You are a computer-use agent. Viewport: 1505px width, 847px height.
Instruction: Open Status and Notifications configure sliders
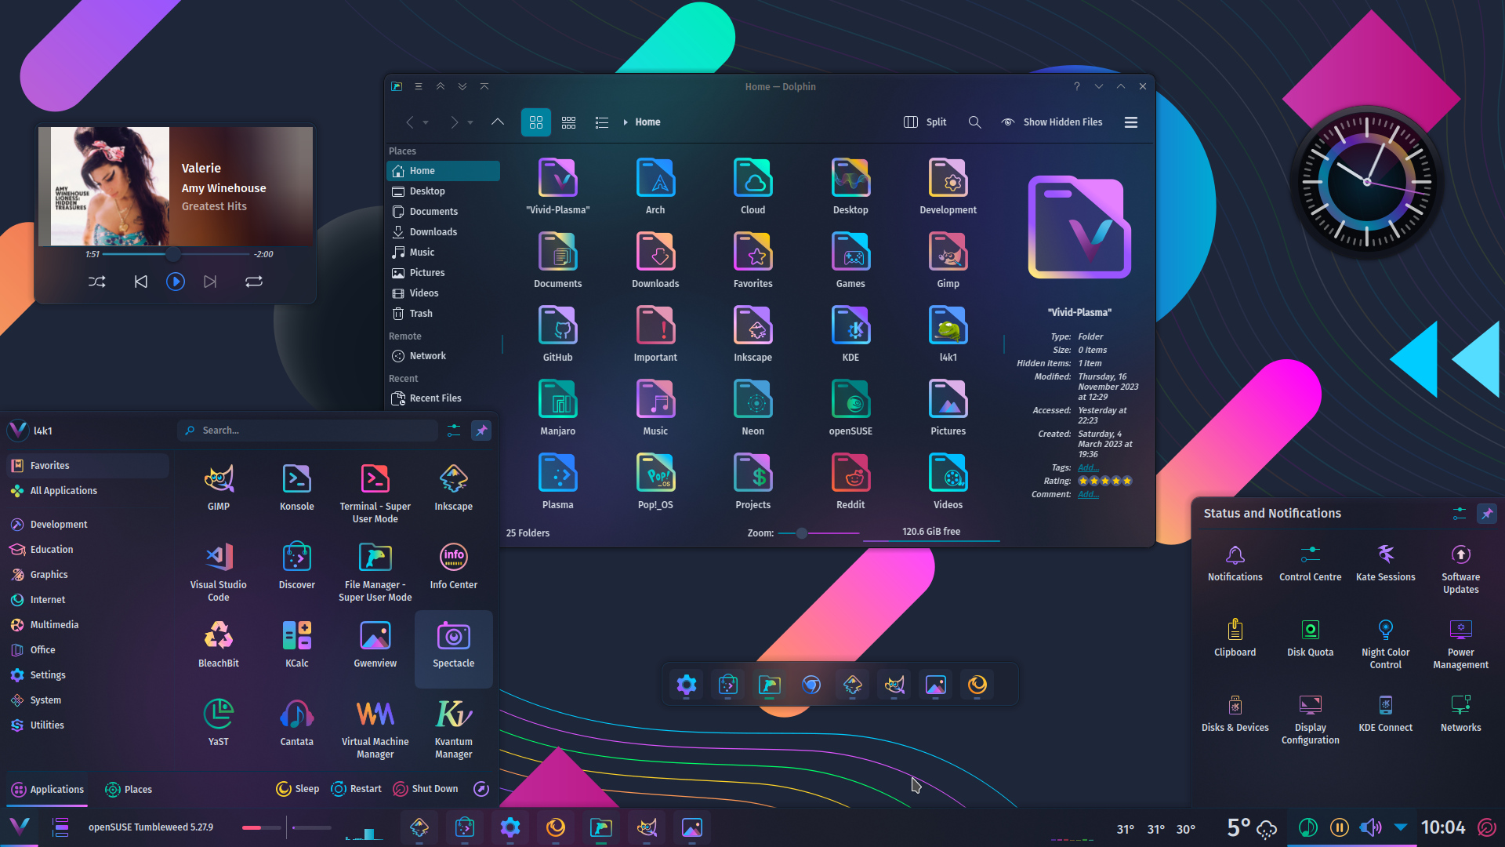pos(1459,514)
